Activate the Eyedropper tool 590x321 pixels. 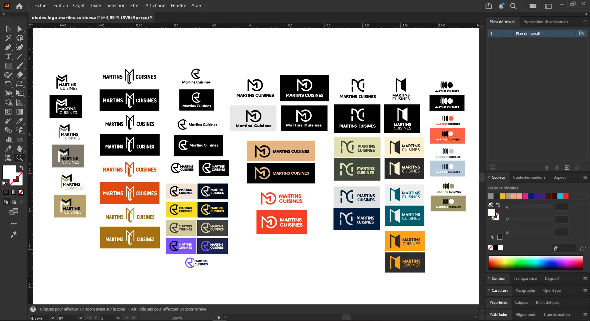pyautogui.click(x=20, y=121)
